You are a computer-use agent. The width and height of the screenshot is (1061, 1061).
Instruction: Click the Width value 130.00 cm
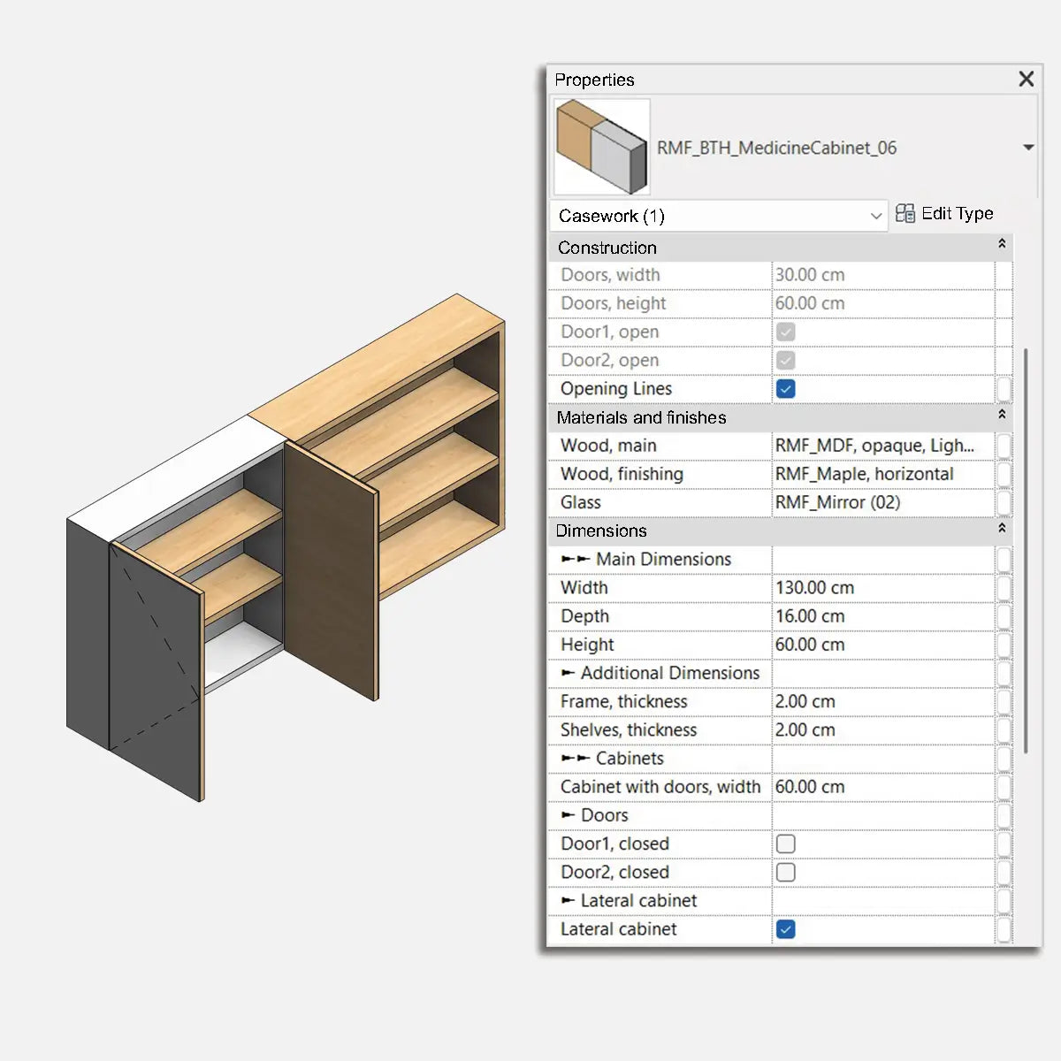point(883,587)
